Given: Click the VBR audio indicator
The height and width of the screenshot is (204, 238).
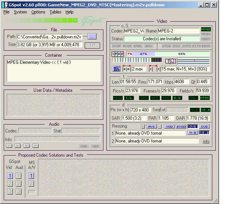Looking at the screenshot, I should (95, 146).
